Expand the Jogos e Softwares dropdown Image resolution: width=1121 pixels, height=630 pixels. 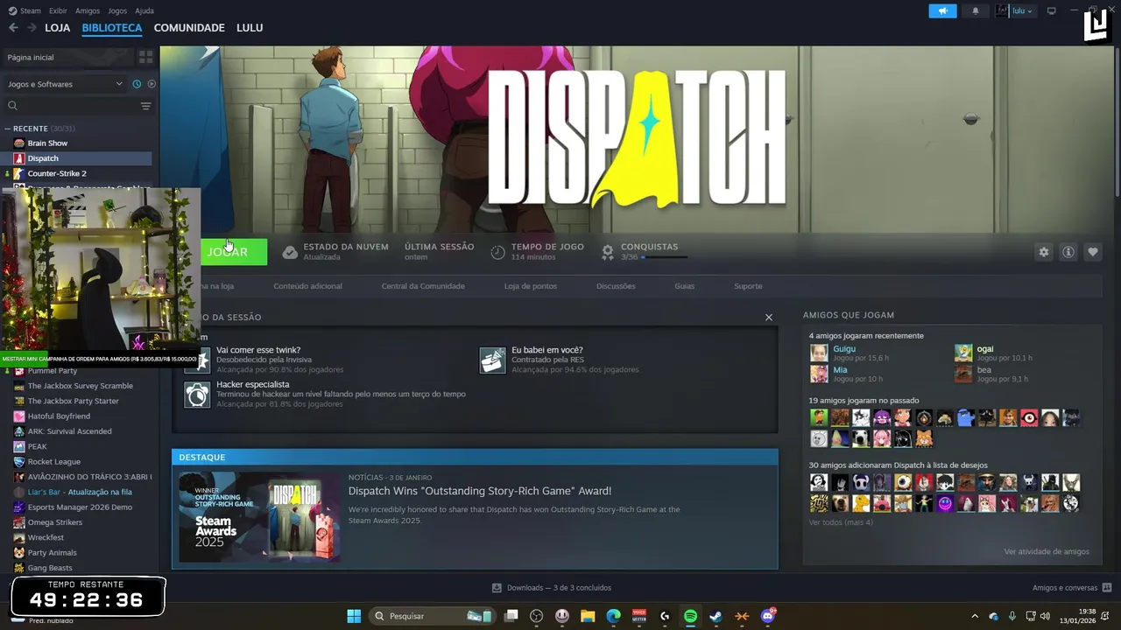click(x=66, y=84)
